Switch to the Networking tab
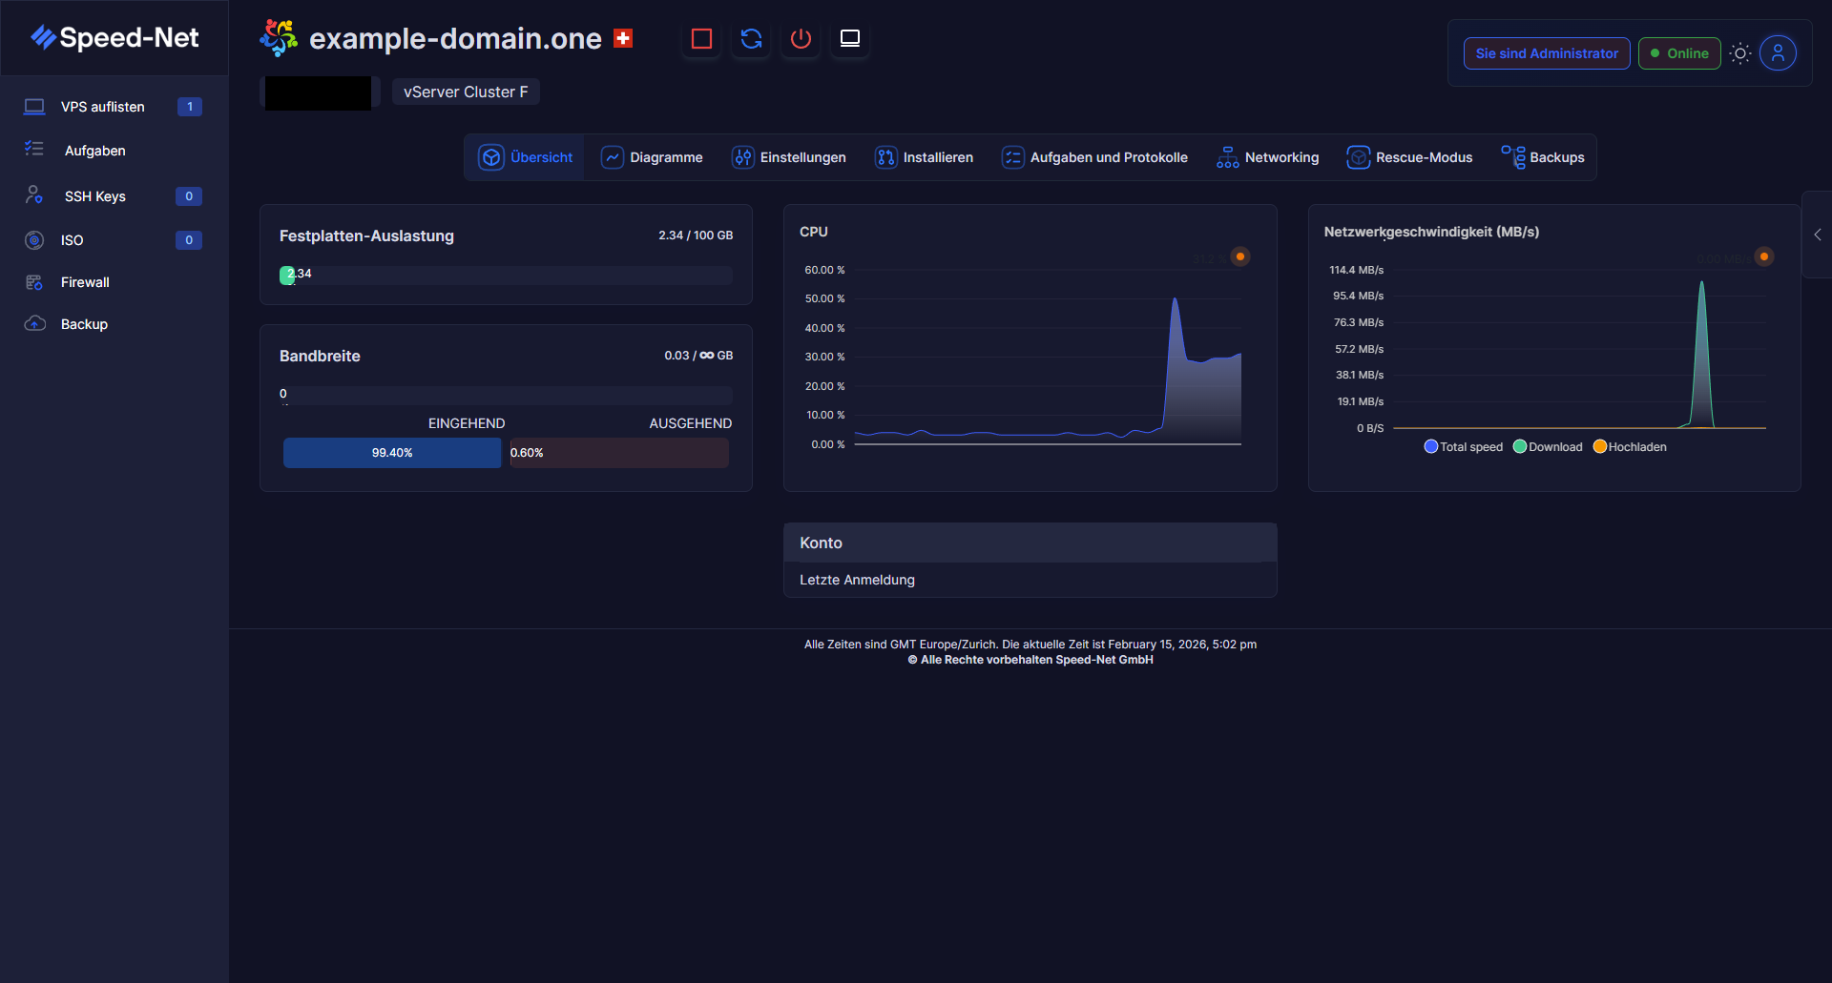 (1267, 157)
